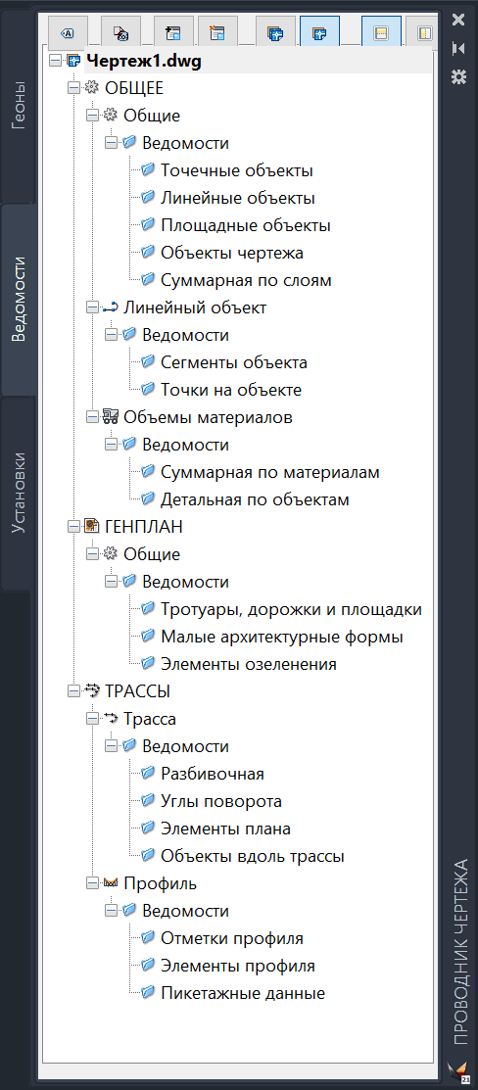Screen dimensions: 478x1090
Task: Switch to the Установки tab
Action: [19, 494]
